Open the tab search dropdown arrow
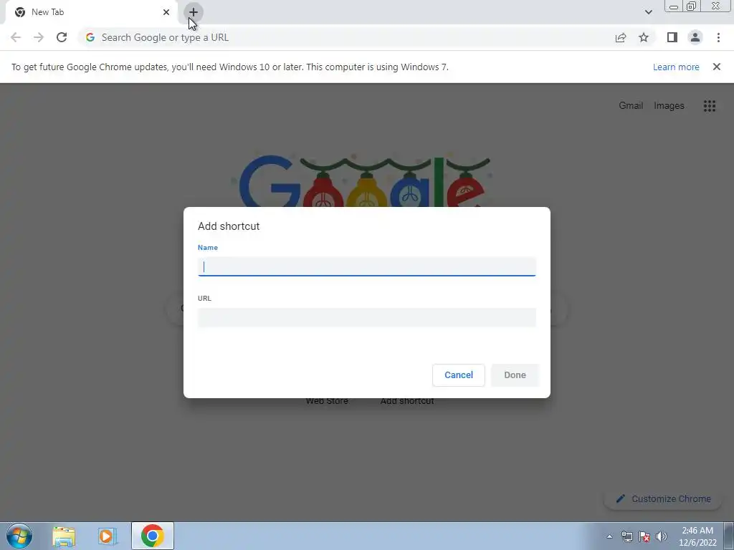 pyautogui.click(x=648, y=12)
